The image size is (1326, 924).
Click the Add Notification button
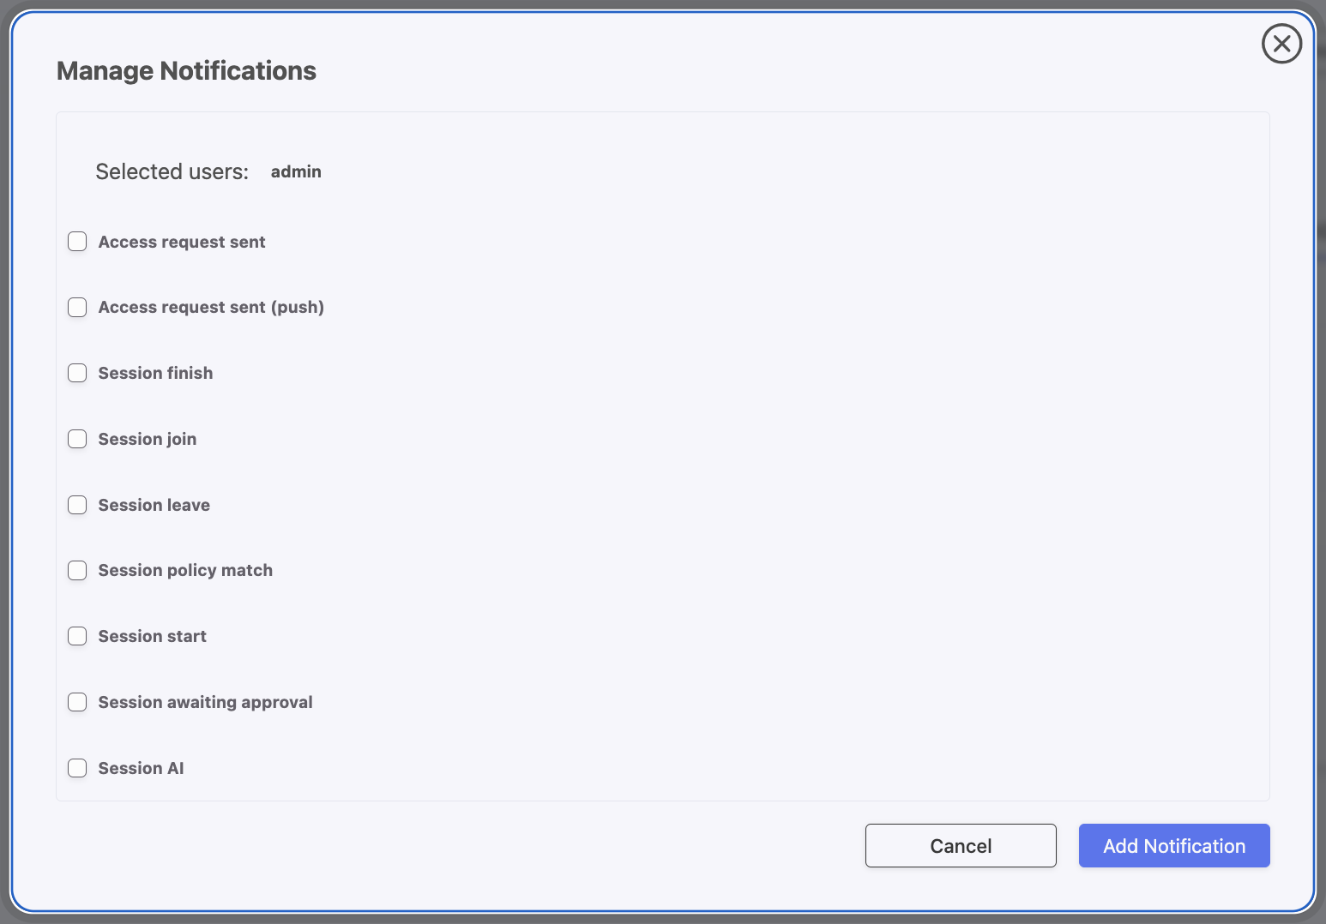(x=1173, y=846)
